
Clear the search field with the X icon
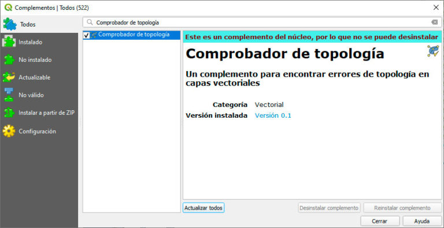click(x=434, y=23)
